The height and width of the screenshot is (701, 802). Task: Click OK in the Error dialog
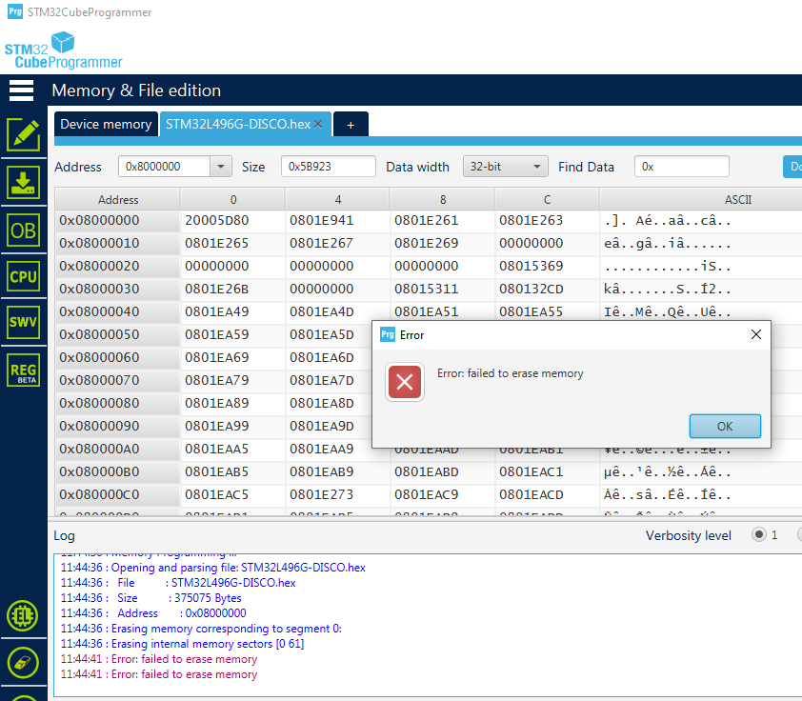tap(725, 426)
